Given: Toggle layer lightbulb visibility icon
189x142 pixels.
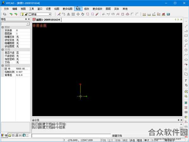Looking at the screenshot, I should 22,14.
